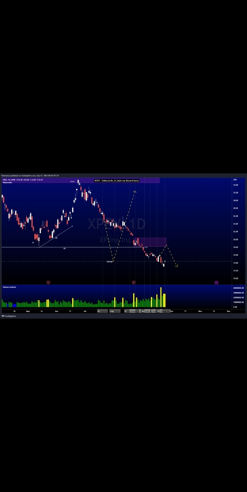Viewport: 247px width, 492px height.
Task: Click the Nov label on time axis
Action: (x=200, y=311)
